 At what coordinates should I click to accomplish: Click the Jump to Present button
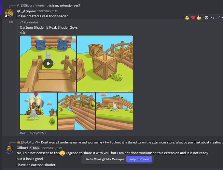tap(139, 159)
